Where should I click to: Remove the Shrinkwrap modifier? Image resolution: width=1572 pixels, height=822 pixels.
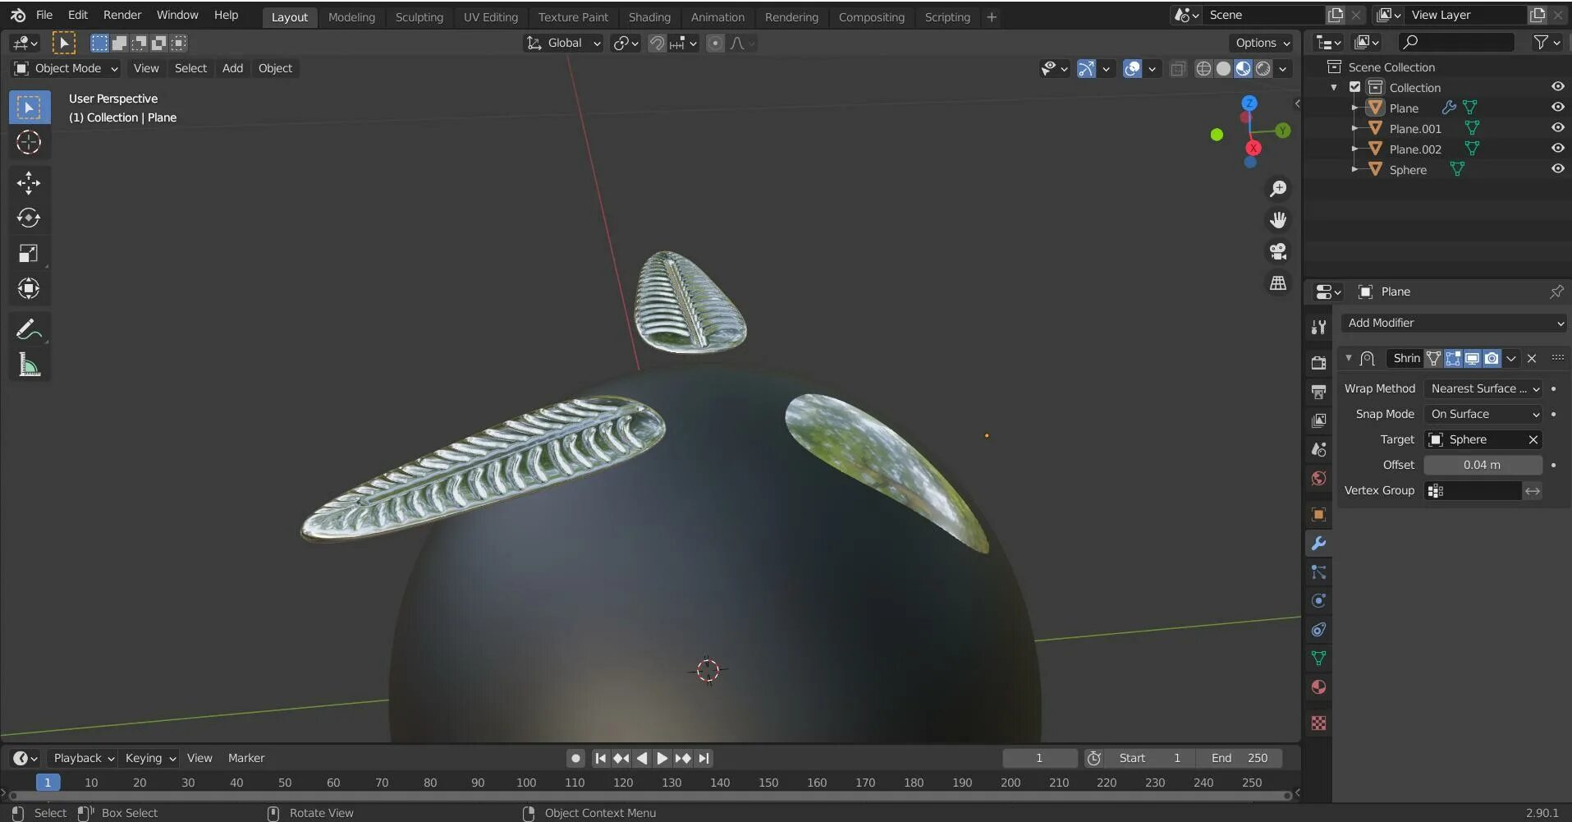pyautogui.click(x=1532, y=358)
